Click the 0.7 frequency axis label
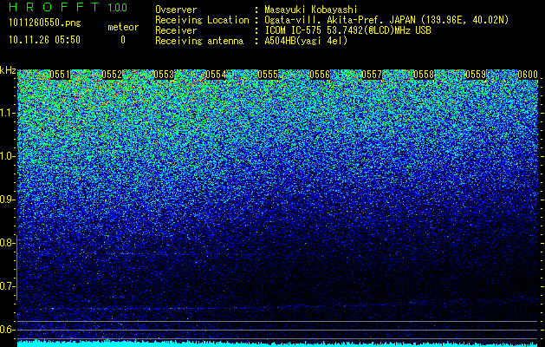This screenshot has width=545, height=347. [7, 286]
